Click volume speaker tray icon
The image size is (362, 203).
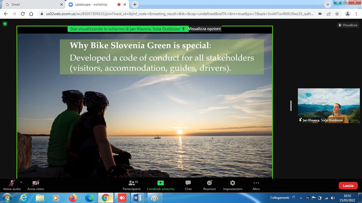point(333,198)
